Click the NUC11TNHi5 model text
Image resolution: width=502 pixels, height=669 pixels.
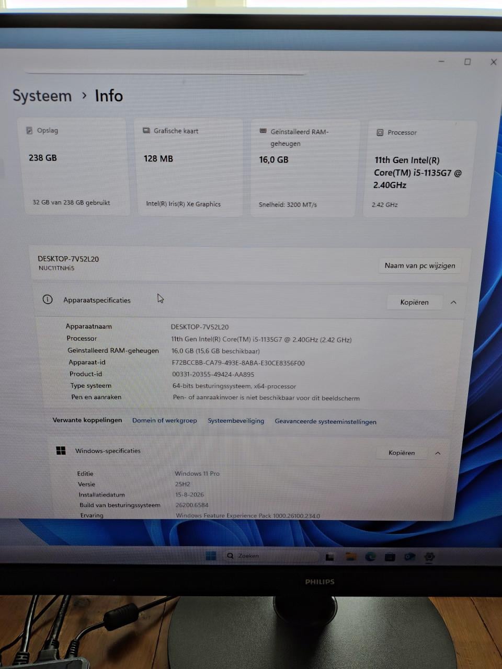(56, 268)
